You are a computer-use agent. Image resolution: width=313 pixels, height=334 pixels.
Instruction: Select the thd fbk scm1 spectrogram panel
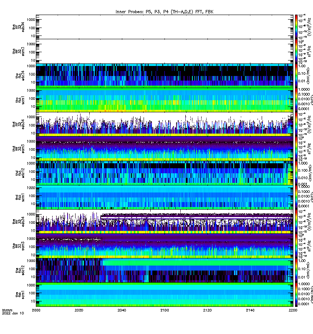point(164,197)
